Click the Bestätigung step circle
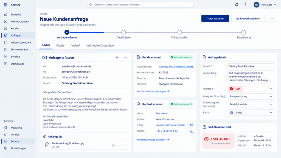Screen dimensions: 281x158 pos(243,32)
